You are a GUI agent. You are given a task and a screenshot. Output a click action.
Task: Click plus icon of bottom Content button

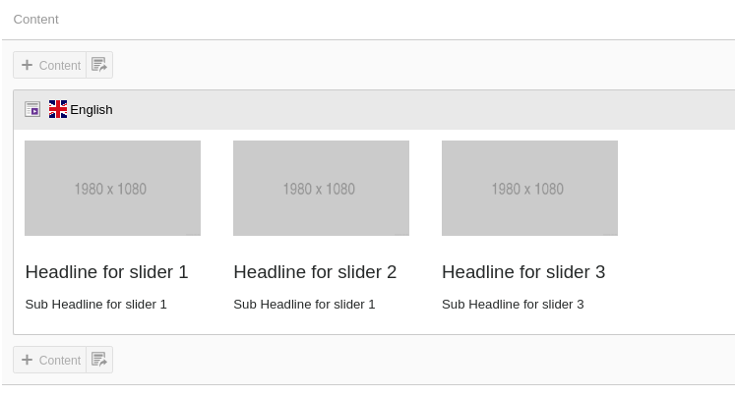[27, 360]
